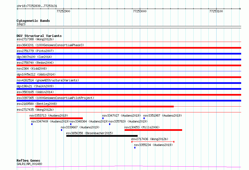The width and height of the screenshot is (249, 170).
Task: Click ruler position 77253100
Action: (216, 11)
